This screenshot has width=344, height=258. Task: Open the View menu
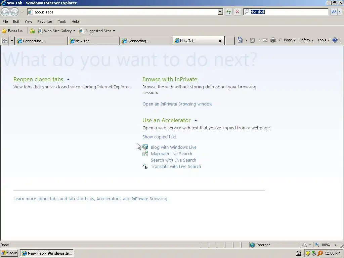pos(28,21)
